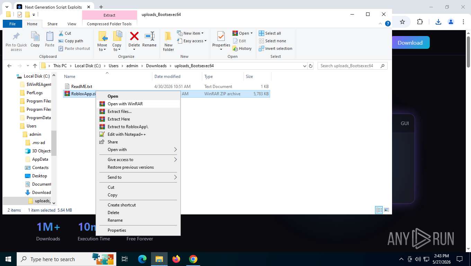The width and height of the screenshot is (471, 266).
Task: Select Desktop in the navigation tree
Action: point(39,176)
